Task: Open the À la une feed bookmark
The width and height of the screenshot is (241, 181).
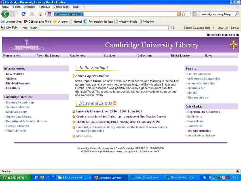Action: [61, 22]
